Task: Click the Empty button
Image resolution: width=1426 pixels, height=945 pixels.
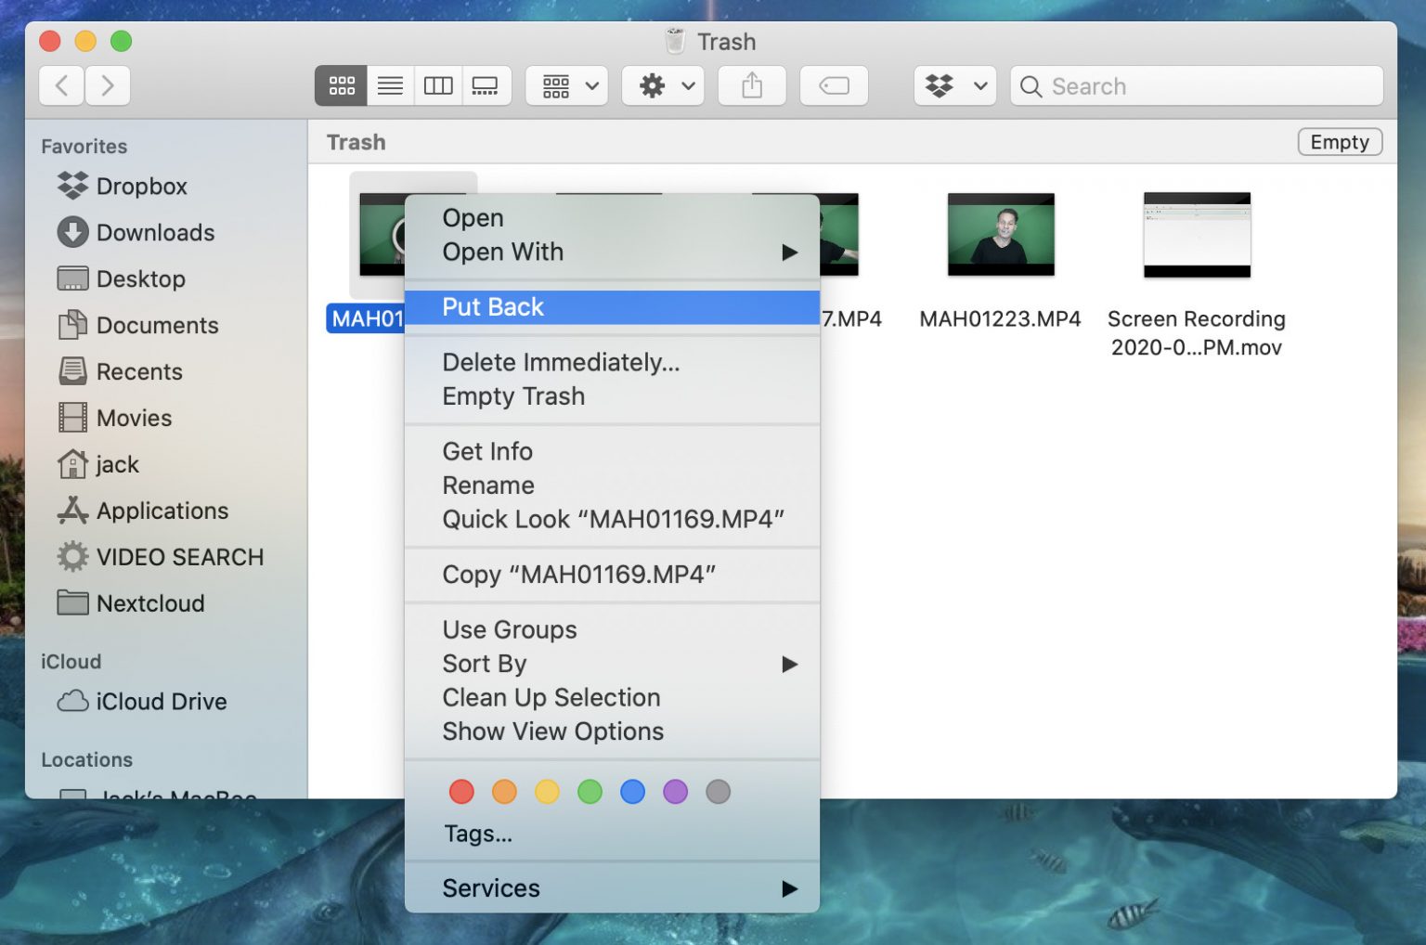Action: click(x=1339, y=141)
